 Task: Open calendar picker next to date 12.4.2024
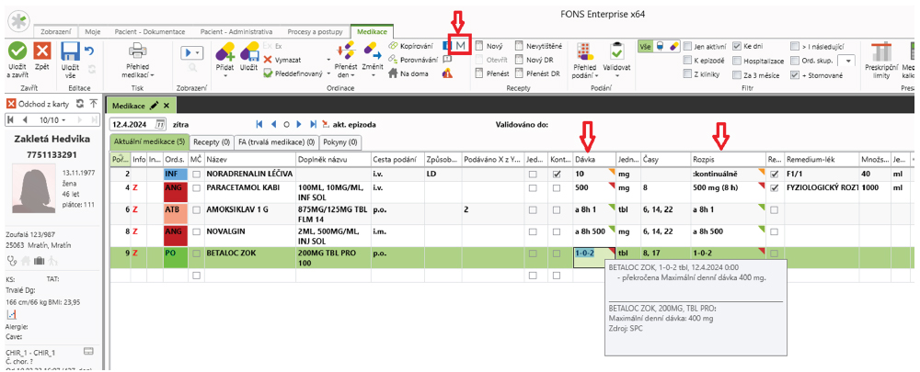point(161,124)
